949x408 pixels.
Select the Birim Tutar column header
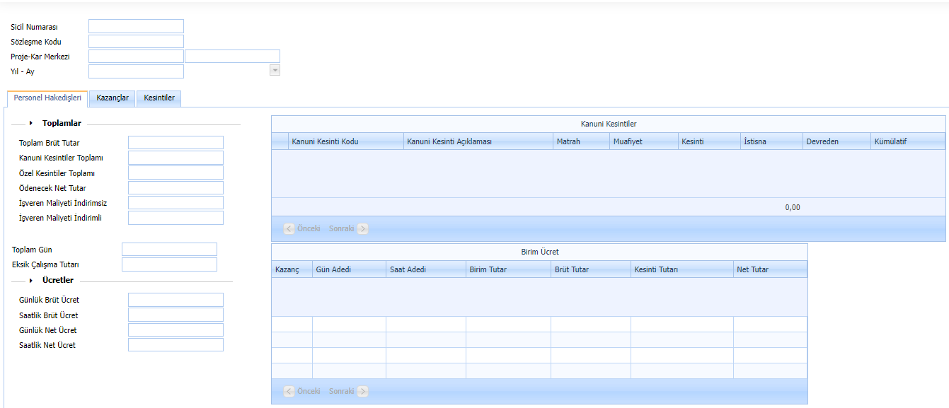[507, 269]
